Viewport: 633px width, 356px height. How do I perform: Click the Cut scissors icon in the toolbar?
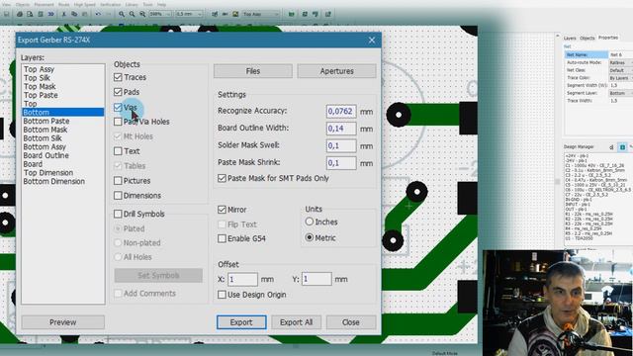63,14
